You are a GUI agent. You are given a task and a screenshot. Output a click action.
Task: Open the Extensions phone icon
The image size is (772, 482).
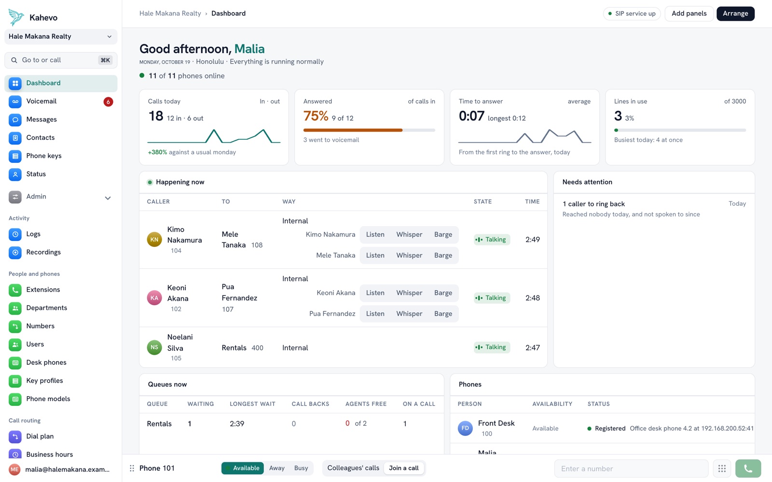(15, 290)
